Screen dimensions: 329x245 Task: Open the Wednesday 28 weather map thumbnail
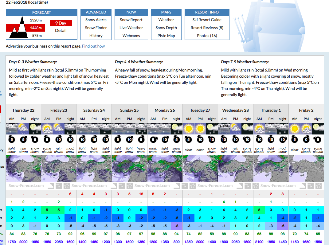[x=236, y=168]
